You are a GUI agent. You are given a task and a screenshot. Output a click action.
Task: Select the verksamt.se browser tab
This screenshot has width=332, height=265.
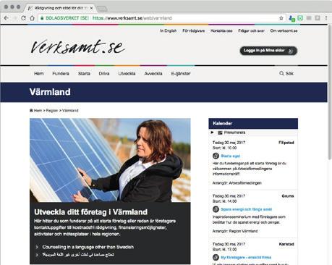(60, 8)
